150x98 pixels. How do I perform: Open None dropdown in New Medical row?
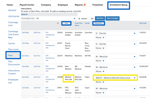pos(100,71)
